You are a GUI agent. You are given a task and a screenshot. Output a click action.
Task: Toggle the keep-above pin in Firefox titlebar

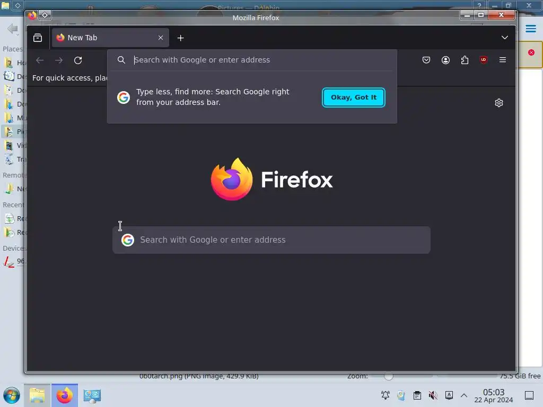point(45,15)
